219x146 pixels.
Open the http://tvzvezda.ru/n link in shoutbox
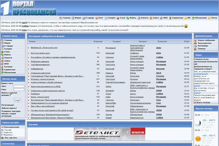tap(89, 23)
